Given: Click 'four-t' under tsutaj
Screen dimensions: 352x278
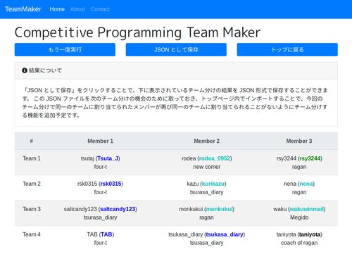Looking at the screenshot, I should (x=100, y=167).
